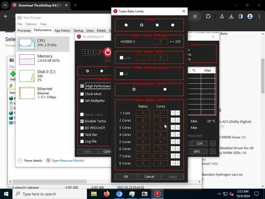
Task: Open the tab search dropdown arrow
Action: (5, 5)
